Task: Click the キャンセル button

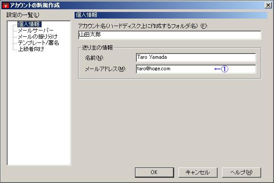Action: 198,172
